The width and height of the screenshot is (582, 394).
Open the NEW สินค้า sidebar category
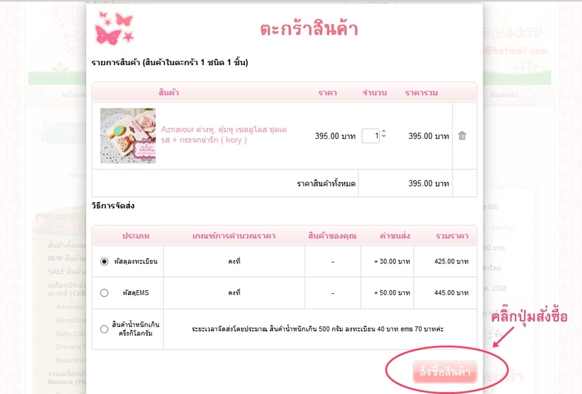click(67, 258)
